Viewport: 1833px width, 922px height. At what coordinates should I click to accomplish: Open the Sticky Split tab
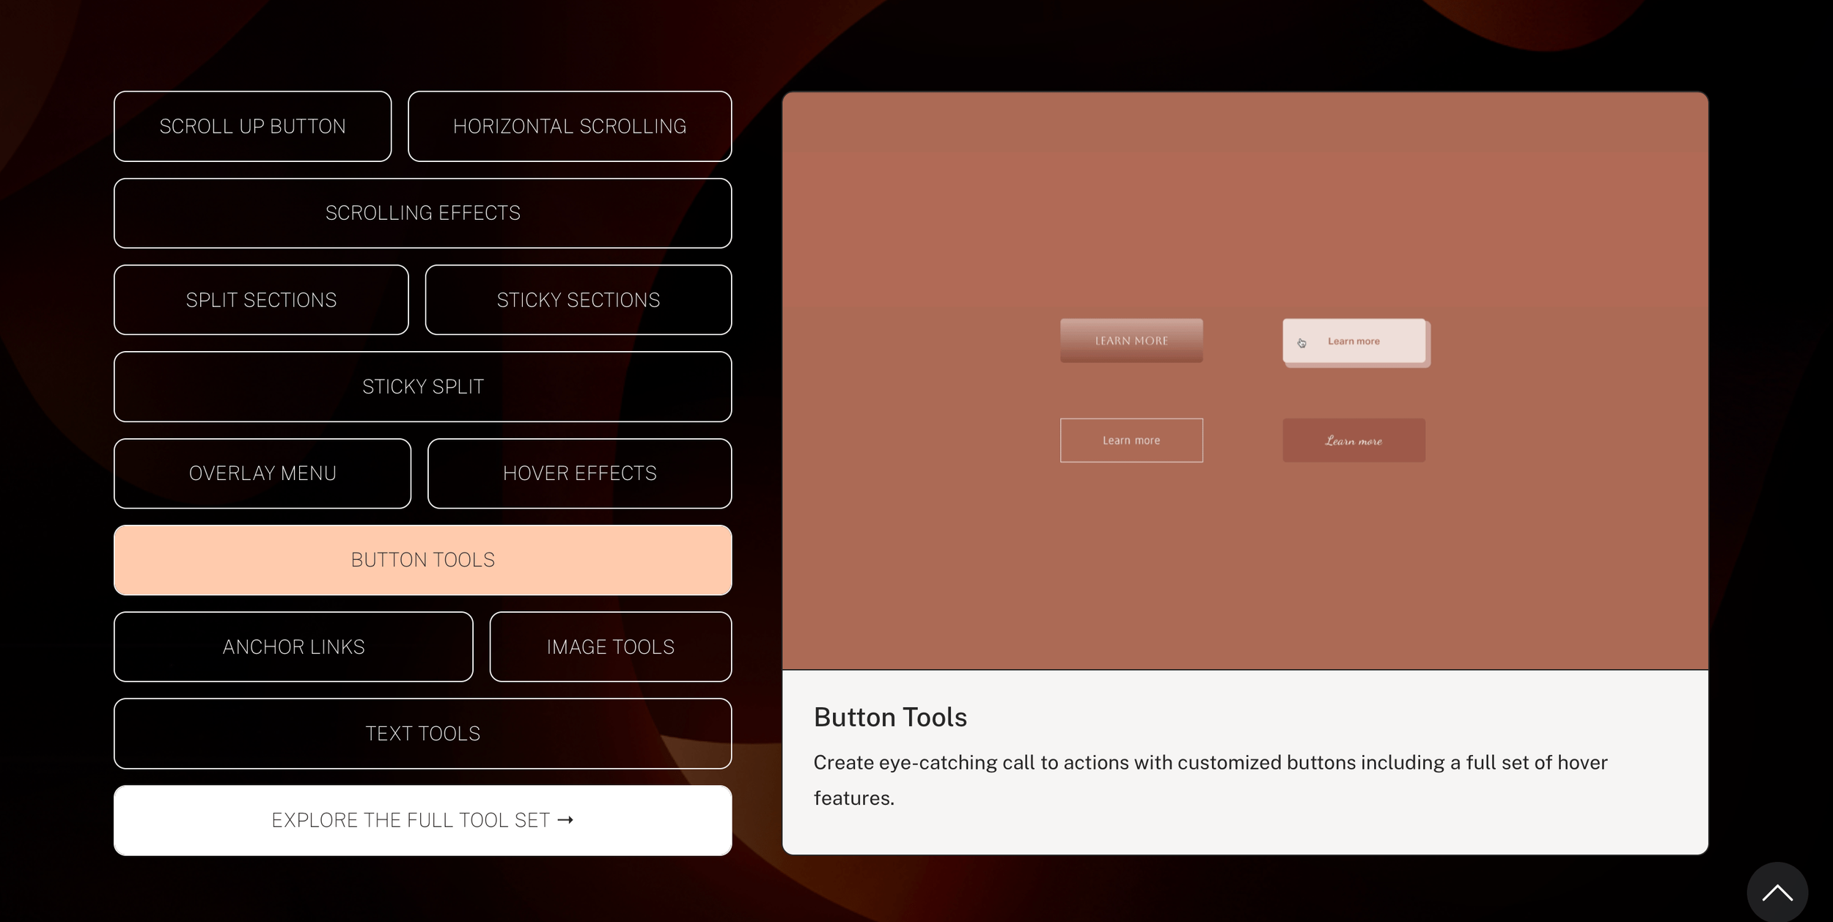422,386
